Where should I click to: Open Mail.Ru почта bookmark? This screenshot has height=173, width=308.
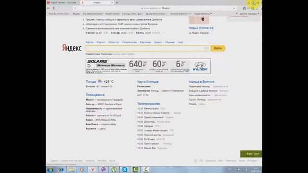[59, 14]
